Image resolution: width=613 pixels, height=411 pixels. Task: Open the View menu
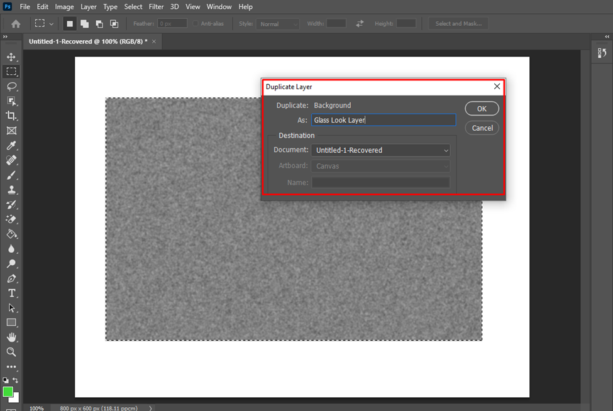coord(192,7)
